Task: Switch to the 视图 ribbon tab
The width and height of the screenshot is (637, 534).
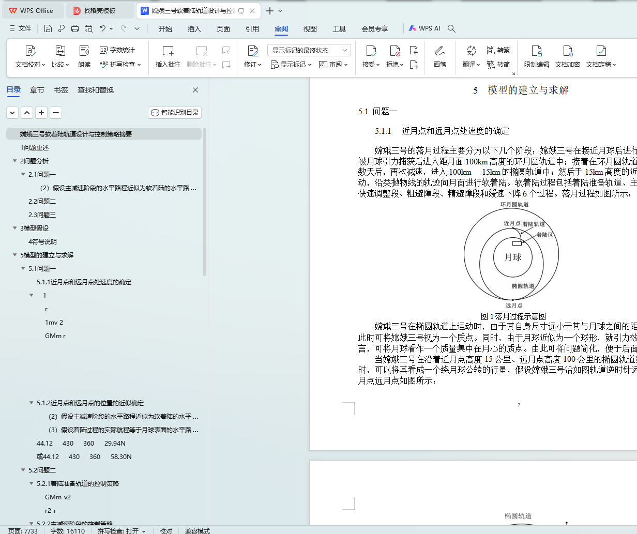Action: tap(310, 29)
